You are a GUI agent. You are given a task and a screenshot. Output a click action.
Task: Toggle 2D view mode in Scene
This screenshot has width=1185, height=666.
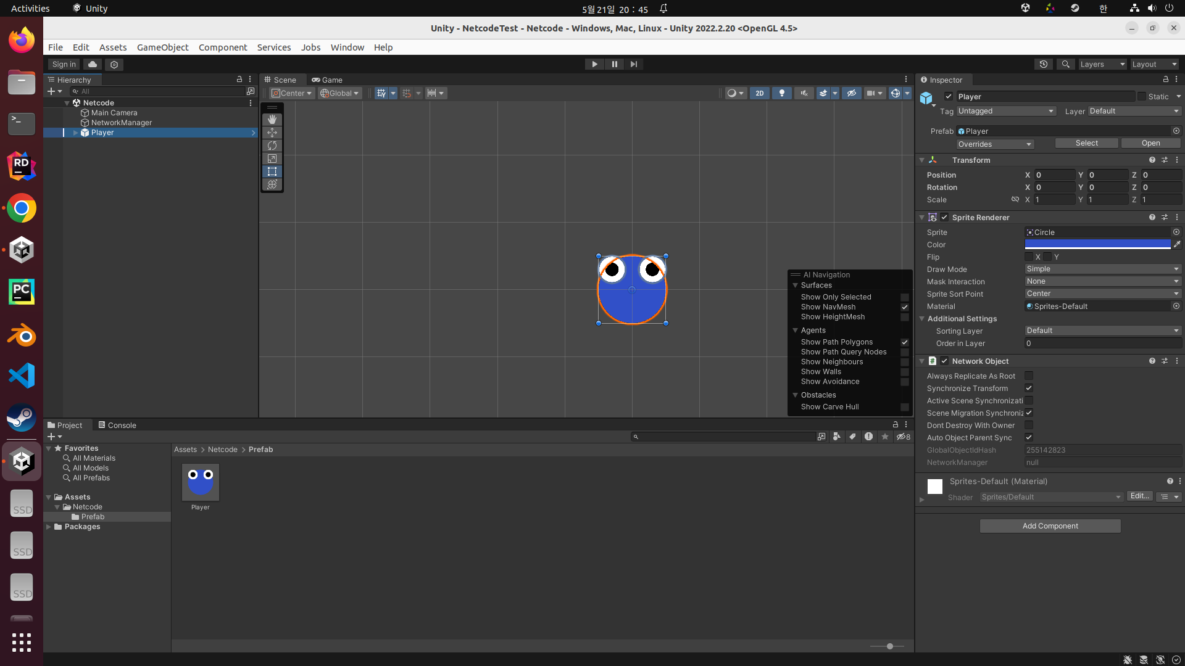[x=760, y=93]
